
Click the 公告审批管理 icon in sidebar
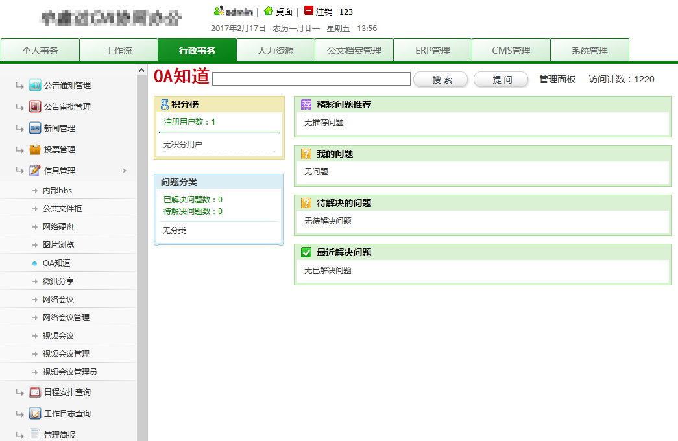point(35,107)
